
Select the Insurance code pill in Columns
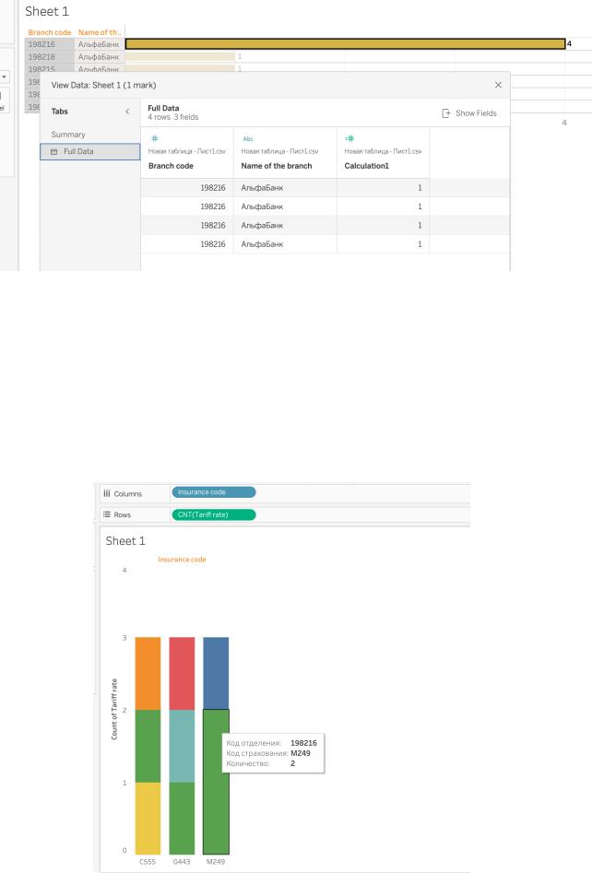point(214,492)
